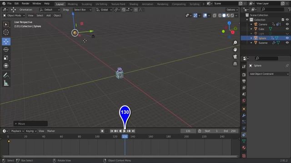Open the outliner filter funnel
The width and height of the screenshot is (291, 163).
tap(290, 10)
